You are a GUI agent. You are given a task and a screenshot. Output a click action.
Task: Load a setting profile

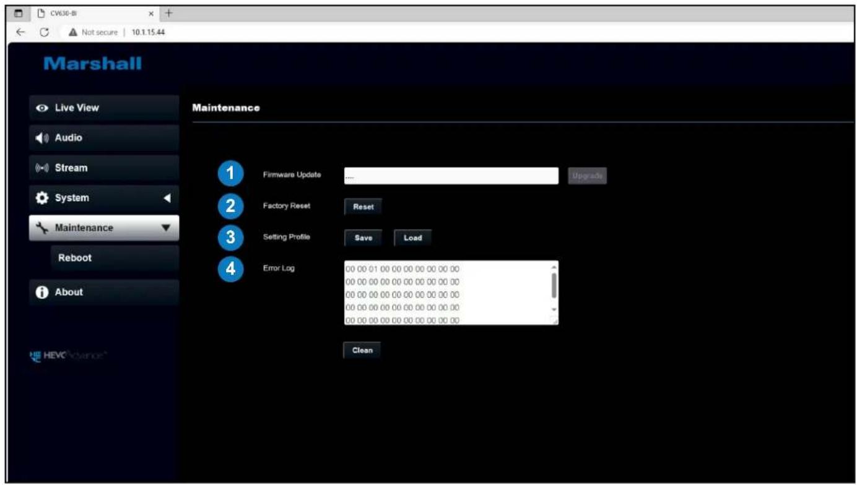(412, 238)
